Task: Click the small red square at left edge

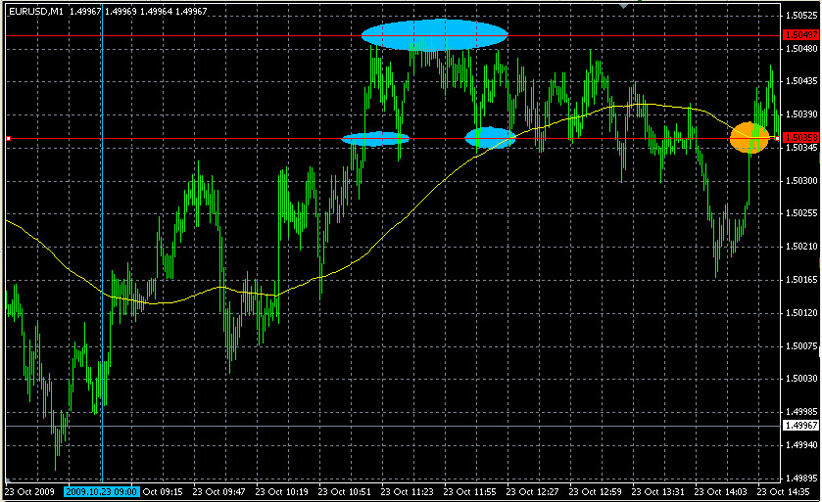Action: (7, 139)
